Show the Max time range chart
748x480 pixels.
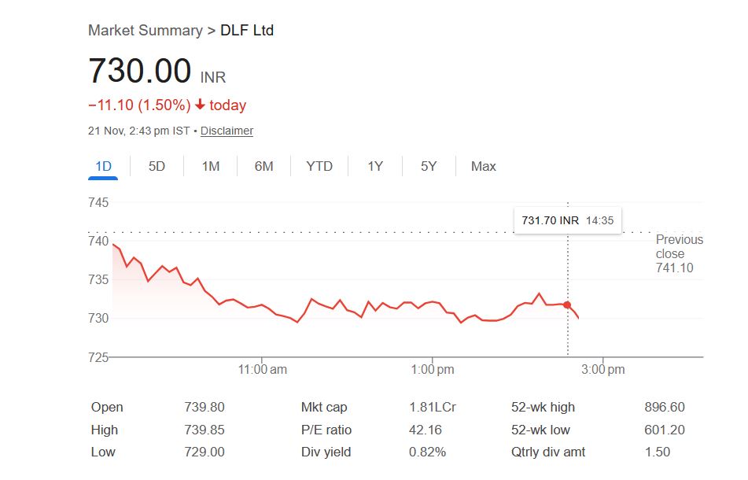484,166
